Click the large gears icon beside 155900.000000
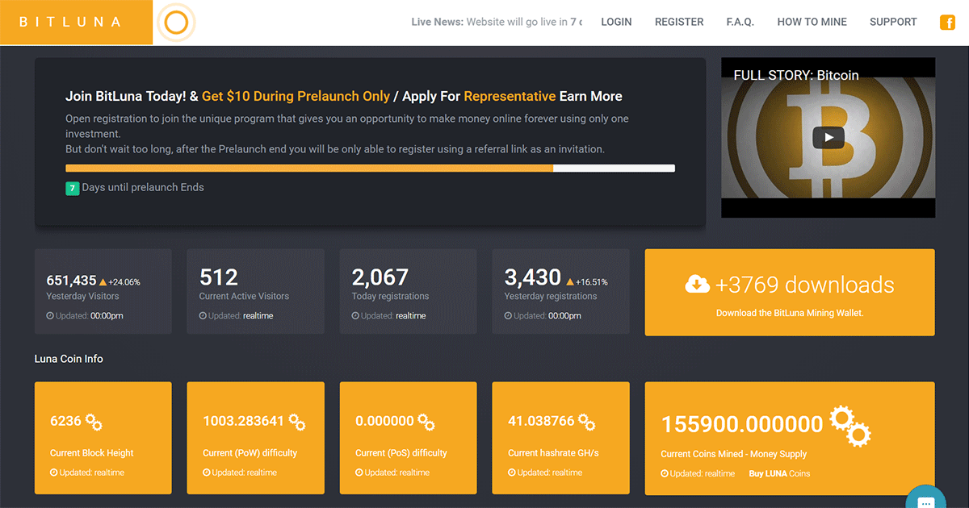This screenshot has width=969, height=508. coord(850,427)
